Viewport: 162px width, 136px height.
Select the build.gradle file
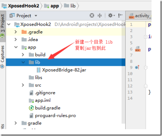click(x=66, y=108)
